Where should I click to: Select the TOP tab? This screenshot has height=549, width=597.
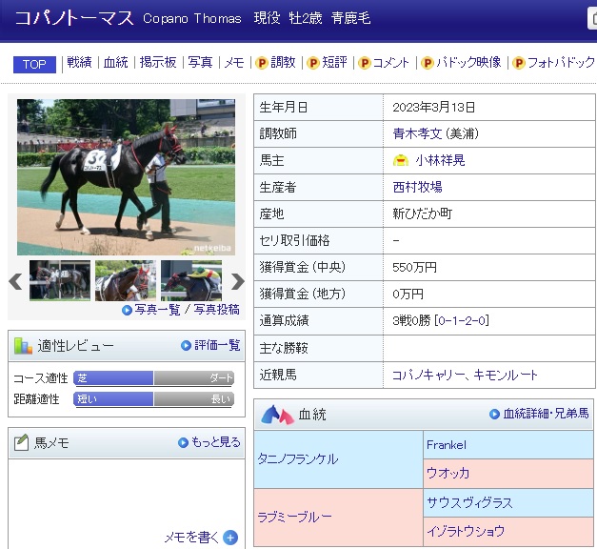coord(34,64)
